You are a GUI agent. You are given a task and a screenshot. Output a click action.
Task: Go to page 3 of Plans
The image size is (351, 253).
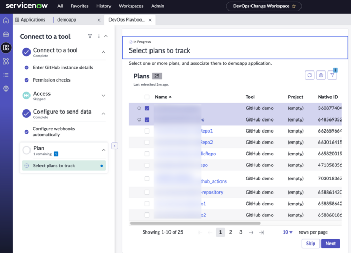240,232
